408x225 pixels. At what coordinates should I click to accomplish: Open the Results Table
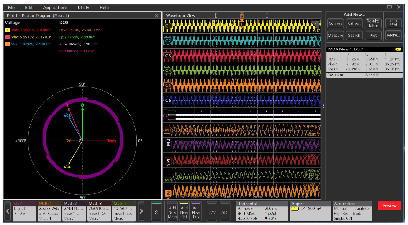pos(373,22)
